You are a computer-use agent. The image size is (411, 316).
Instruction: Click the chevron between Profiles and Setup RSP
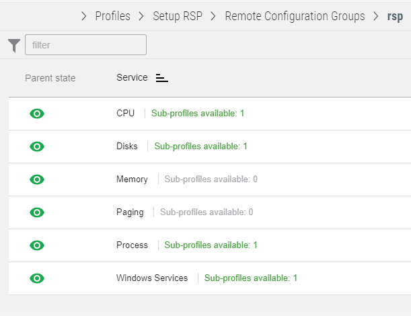coord(141,16)
